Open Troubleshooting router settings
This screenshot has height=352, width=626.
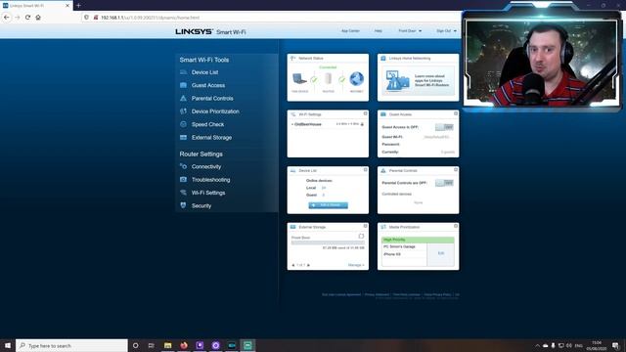pos(210,180)
